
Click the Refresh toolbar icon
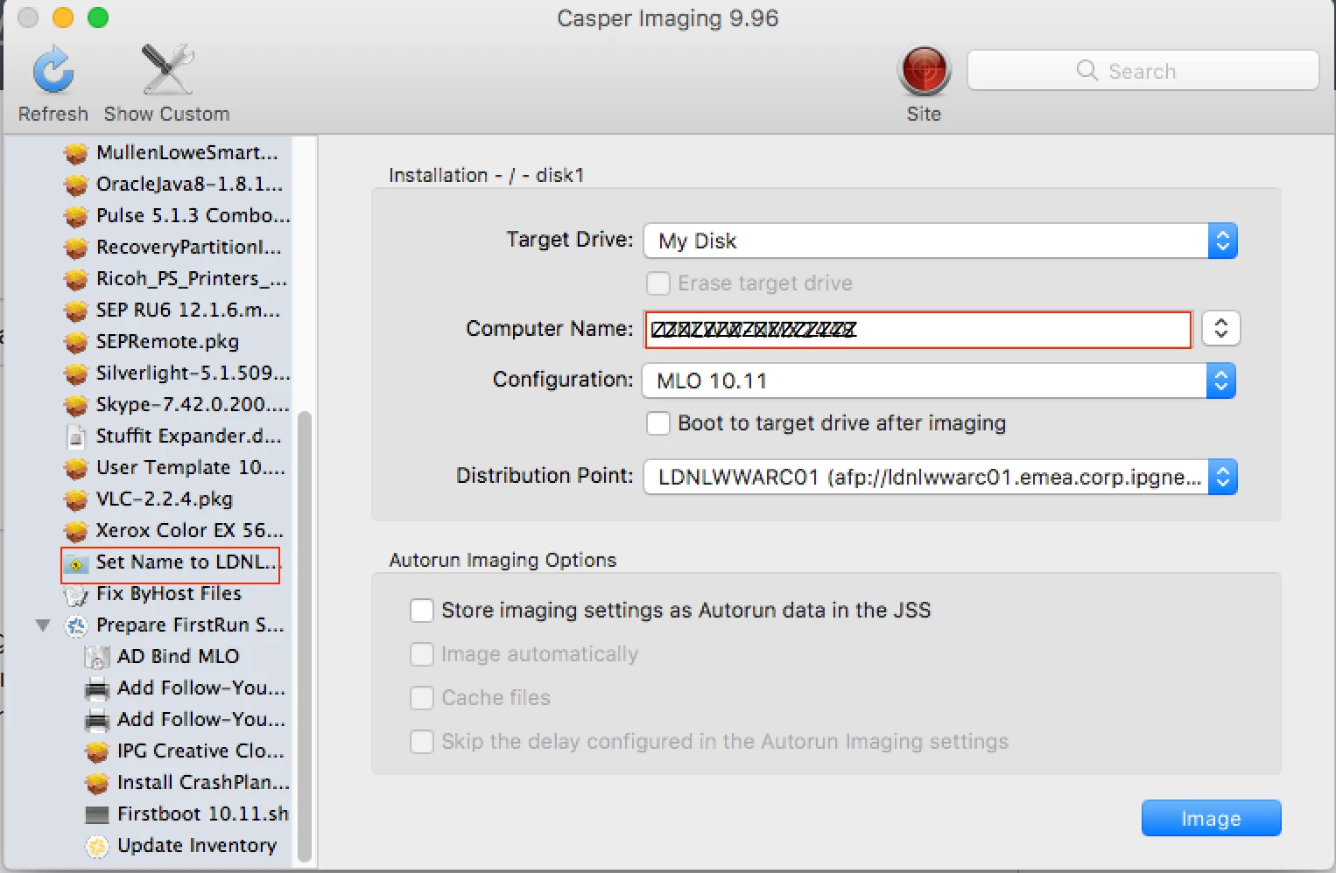click(x=53, y=70)
